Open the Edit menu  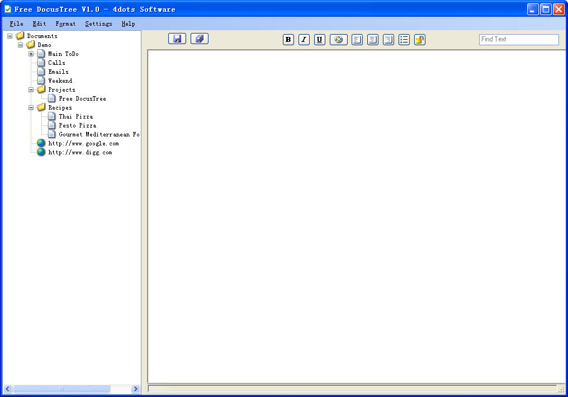pos(39,24)
